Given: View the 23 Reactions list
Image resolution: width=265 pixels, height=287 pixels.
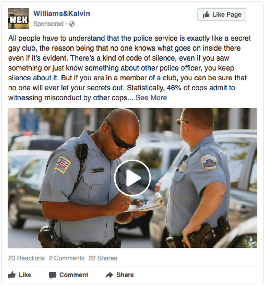Looking at the screenshot, I should click(26, 258).
